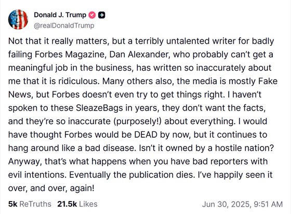Click the capitalized word DEAD

[146, 135]
